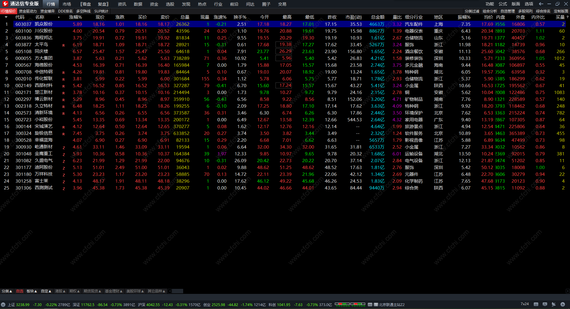Image resolution: width=570 pixels, height=309 pixels.
Task: Expand the 其它品种 dropdown
Action: [156, 291]
